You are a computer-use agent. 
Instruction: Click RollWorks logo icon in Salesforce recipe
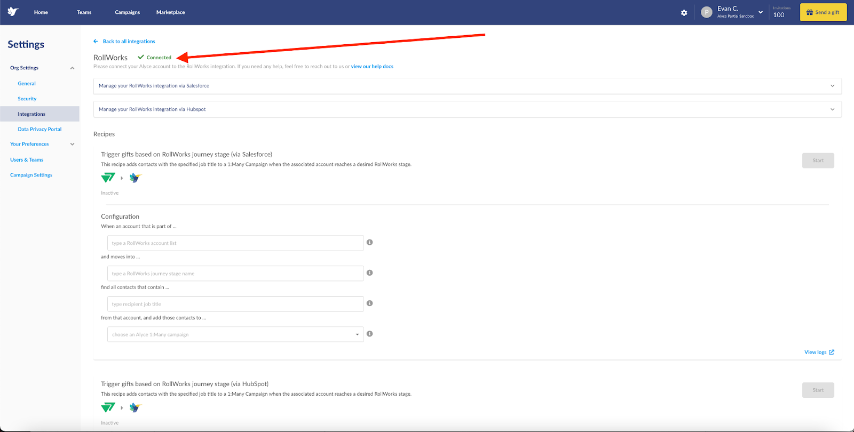pyautogui.click(x=108, y=178)
